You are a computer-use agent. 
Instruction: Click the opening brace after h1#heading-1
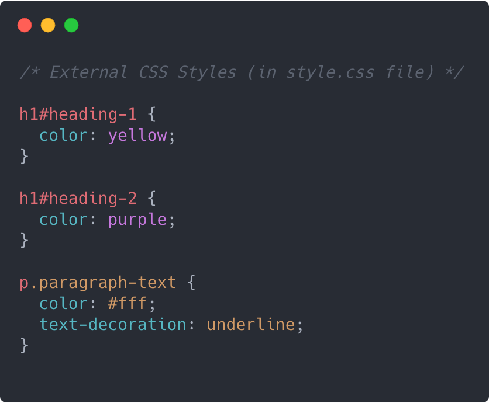151,114
